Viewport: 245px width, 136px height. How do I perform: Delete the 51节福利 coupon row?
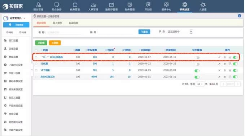[225, 70]
